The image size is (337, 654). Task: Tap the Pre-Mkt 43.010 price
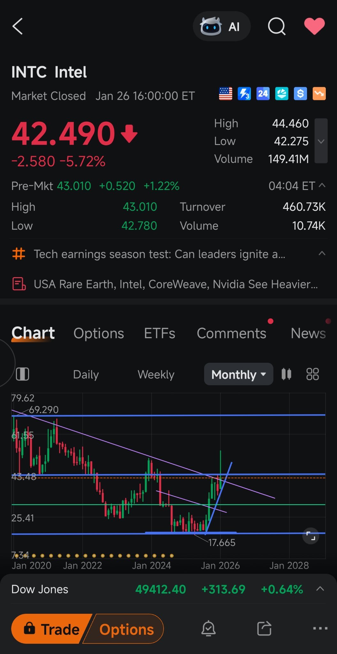click(x=74, y=186)
